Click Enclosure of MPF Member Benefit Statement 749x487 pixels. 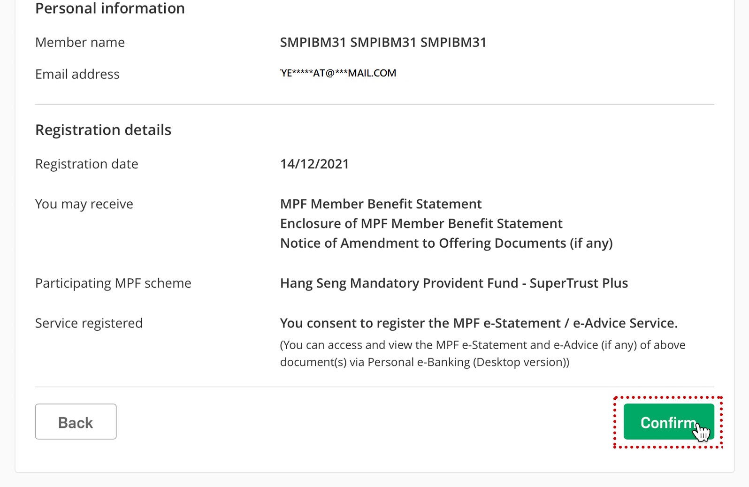tap(421, 224)
